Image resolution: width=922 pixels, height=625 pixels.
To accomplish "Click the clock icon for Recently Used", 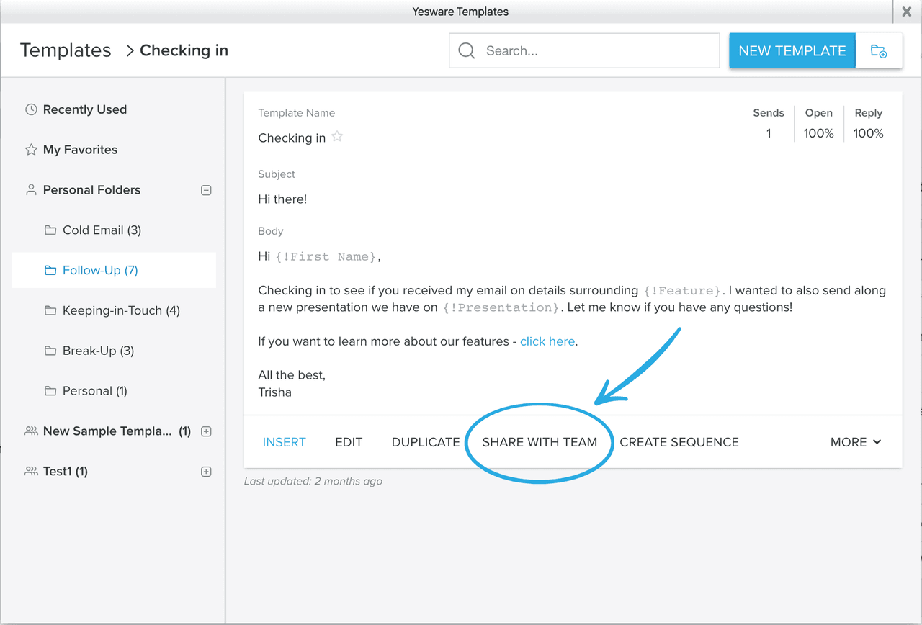I will pos(31,109).
